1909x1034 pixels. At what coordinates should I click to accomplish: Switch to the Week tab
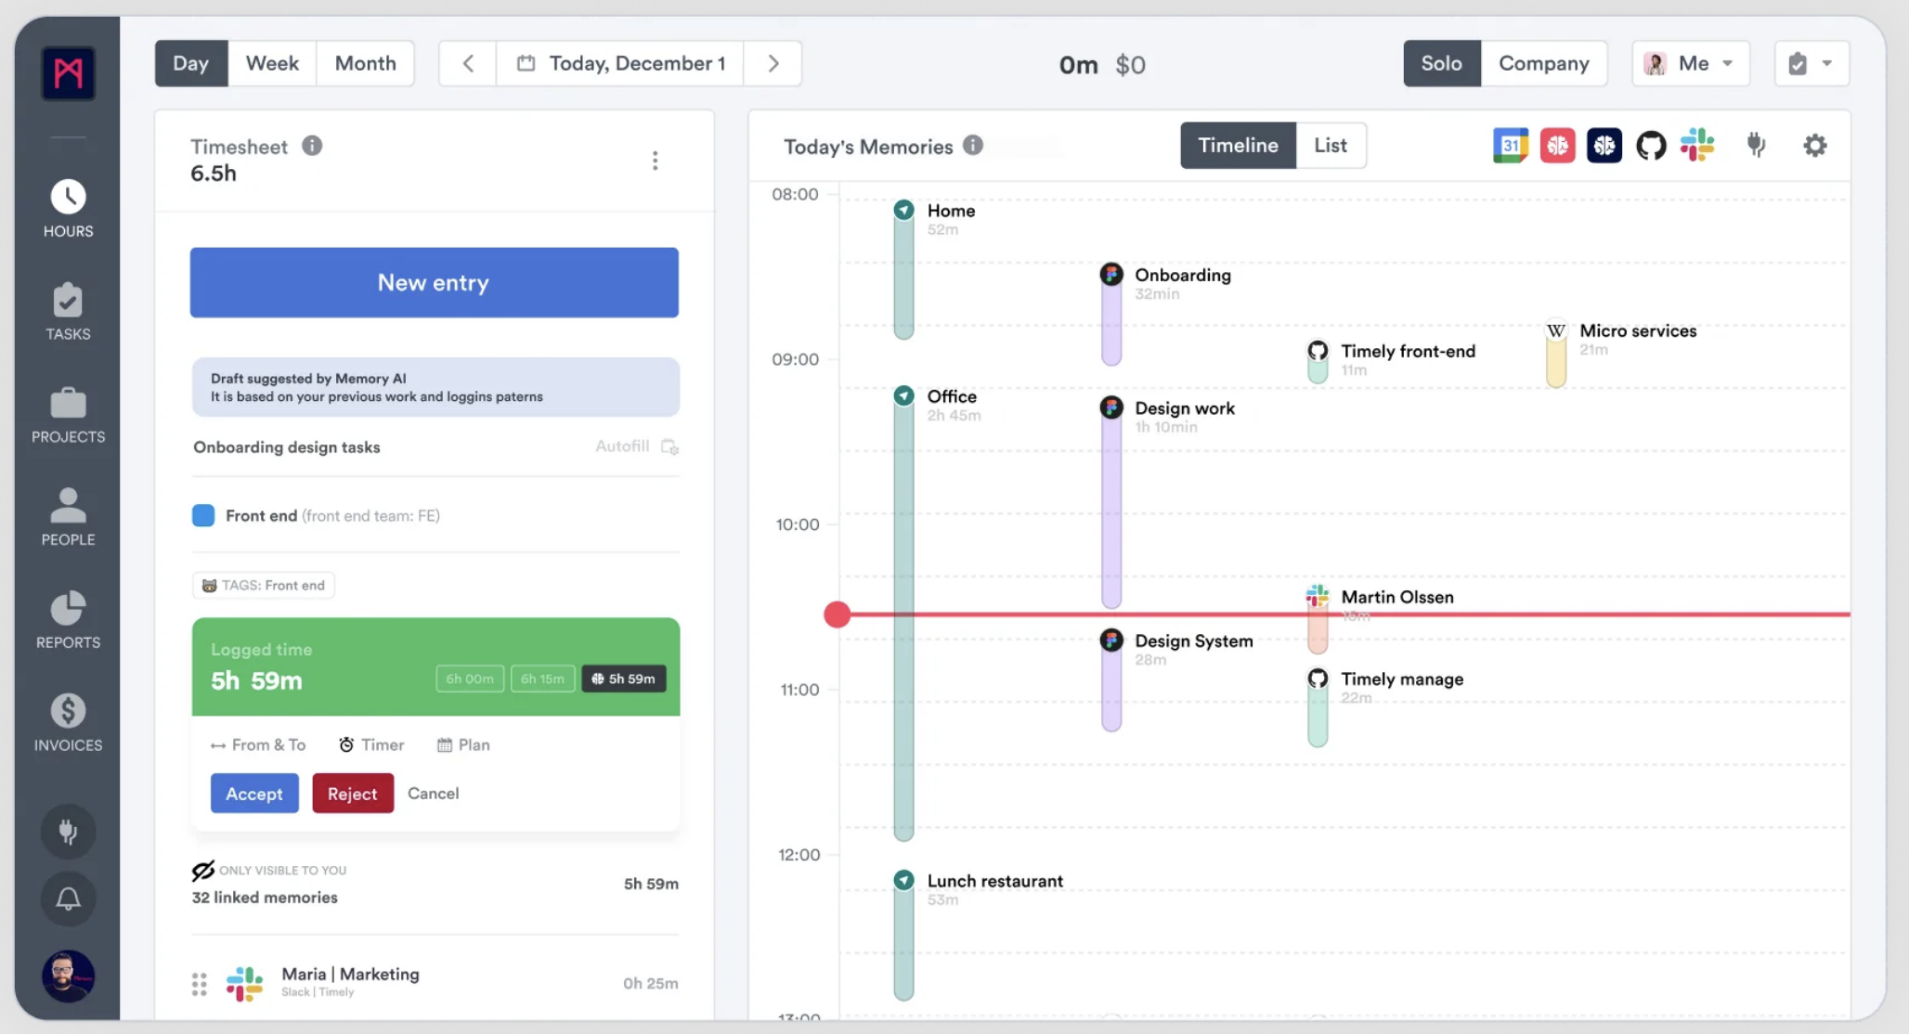(272, 63)
